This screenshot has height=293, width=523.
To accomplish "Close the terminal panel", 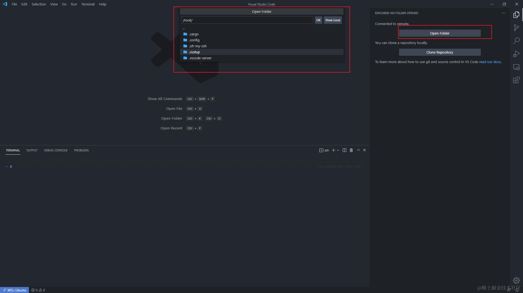I will pos(364,150).
